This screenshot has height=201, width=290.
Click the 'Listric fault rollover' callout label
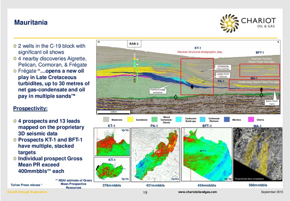pyautogui.click(x=223, y=75)
